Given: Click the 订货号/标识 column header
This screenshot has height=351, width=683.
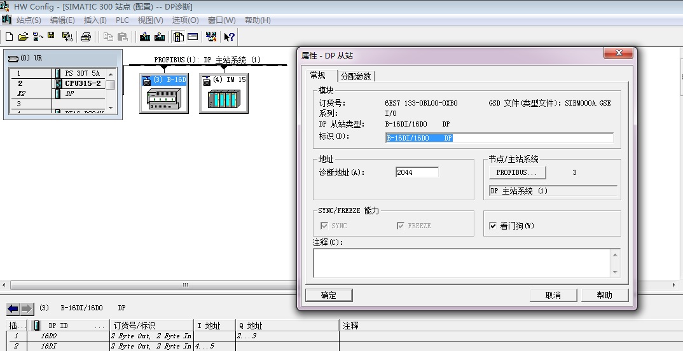Looking at the screenshot, I should tap(151, 326).
